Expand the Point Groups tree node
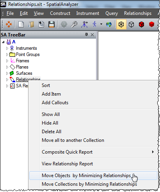160x192 pixels. (x=7, y=54)
